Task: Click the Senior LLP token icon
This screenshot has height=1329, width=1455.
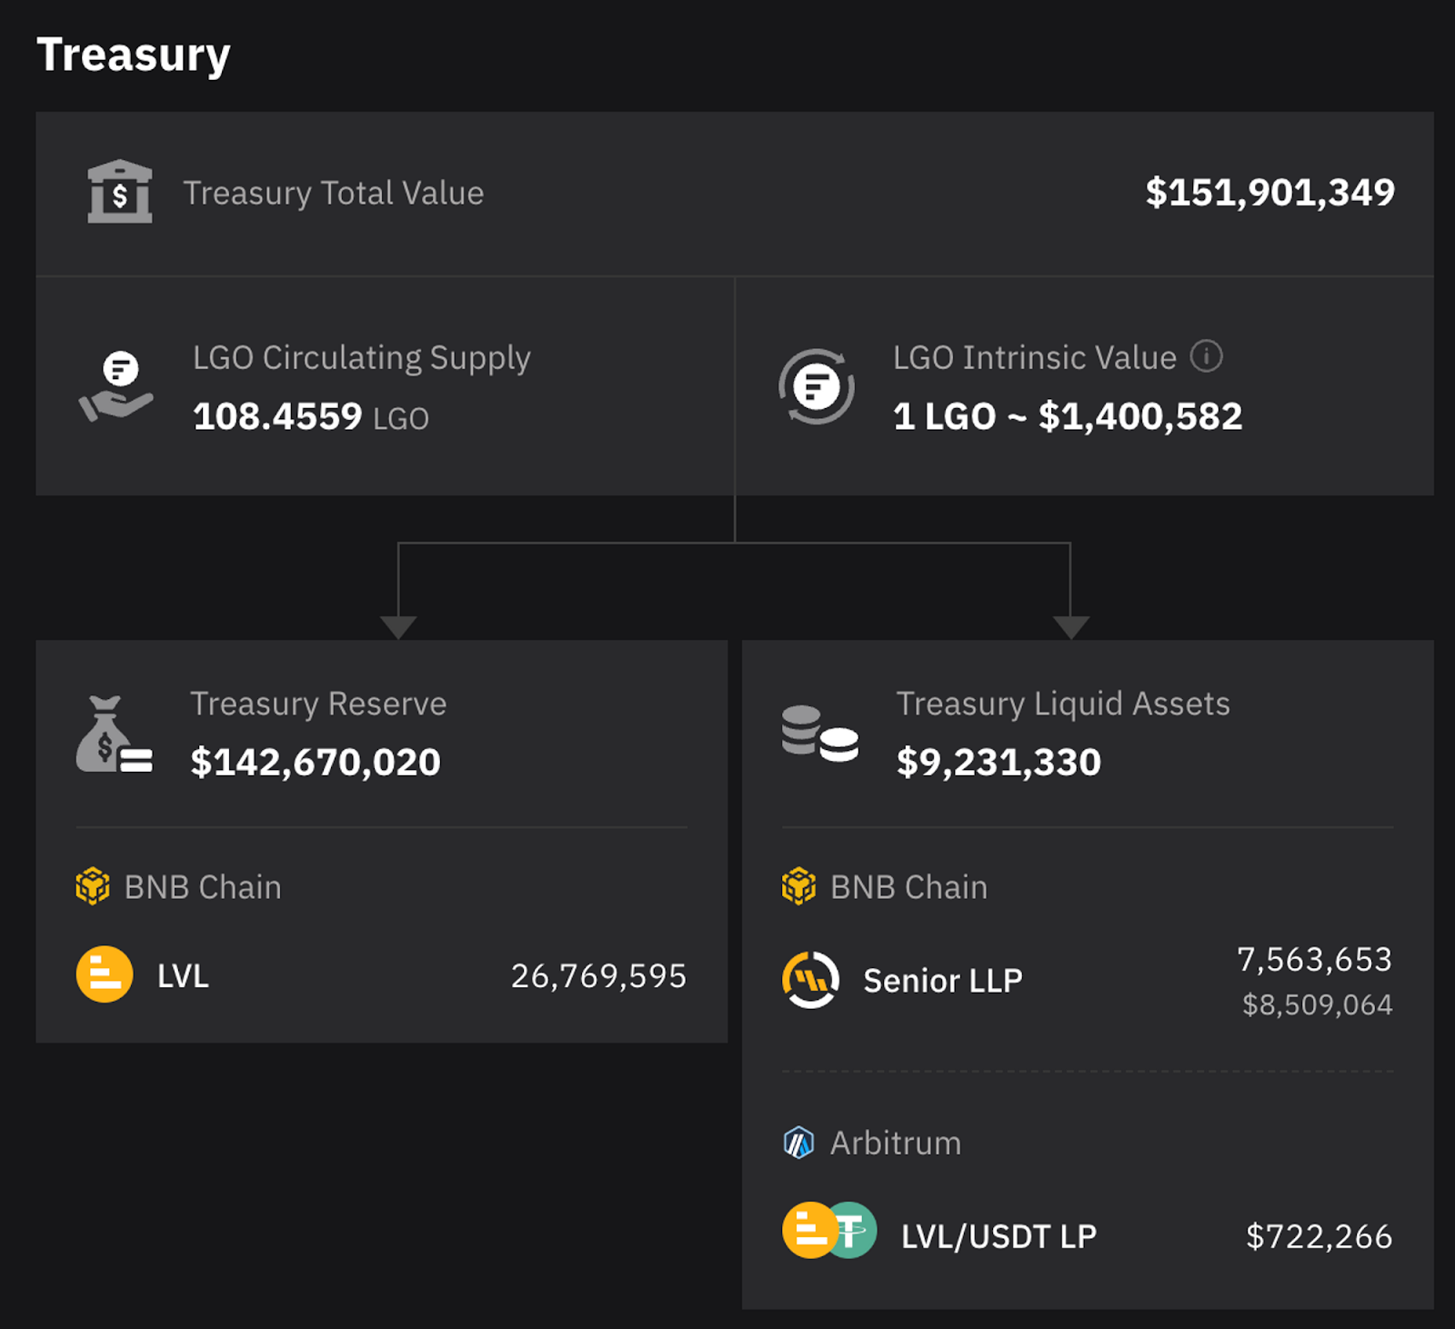Action: tap(810, 980)
